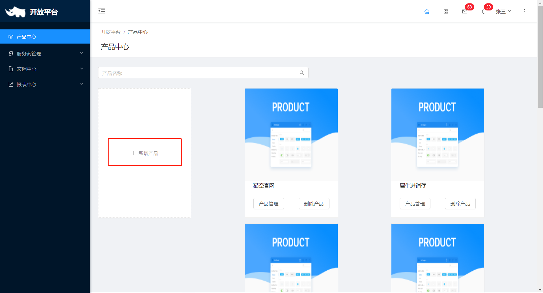Click the 犀牛进销存 product thumbnail
The image size is (543, 293).
point(438,135)
